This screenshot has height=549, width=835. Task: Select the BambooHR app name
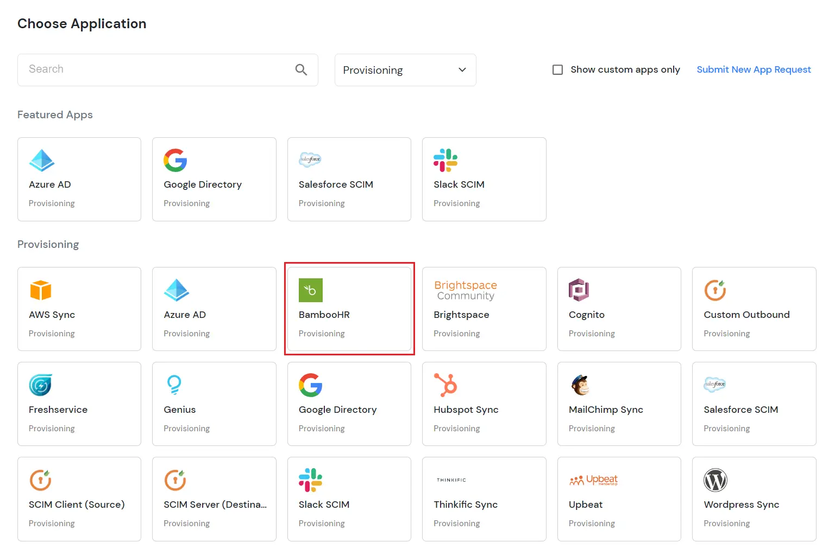pyautogui.click(x=324, y=315)
